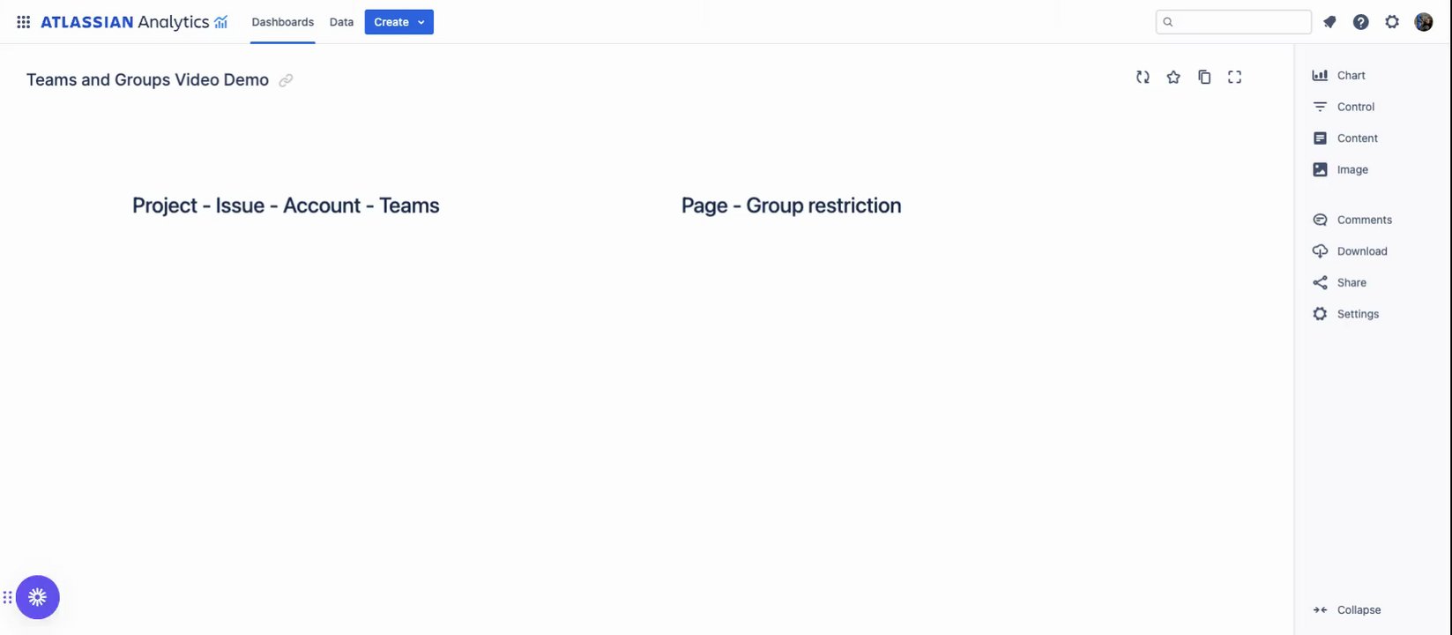This screenshot has height=635, width=1452.
Task: Enter fullscreen mode
Action: point(1234,78)
